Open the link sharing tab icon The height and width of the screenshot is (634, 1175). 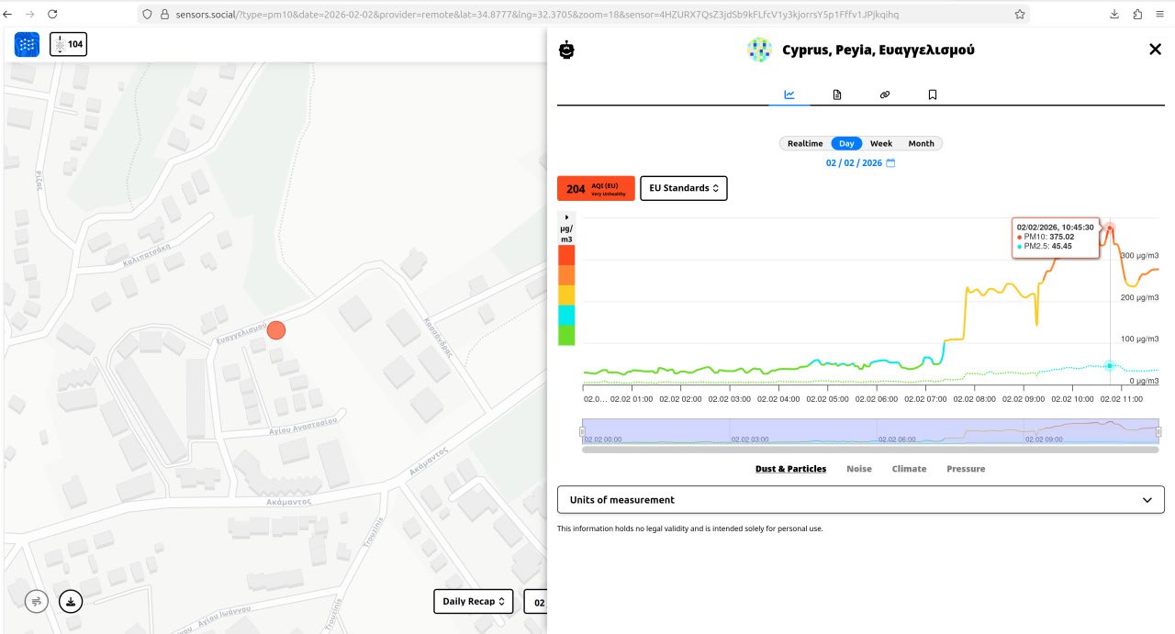(x=885, y=95)
